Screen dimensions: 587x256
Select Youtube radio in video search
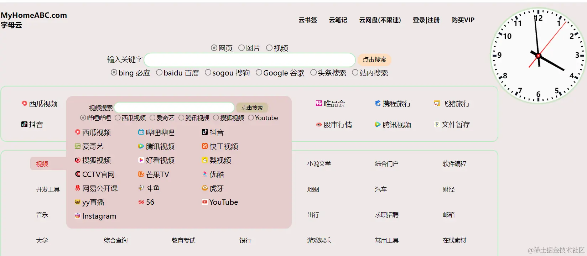coord(251,117)
